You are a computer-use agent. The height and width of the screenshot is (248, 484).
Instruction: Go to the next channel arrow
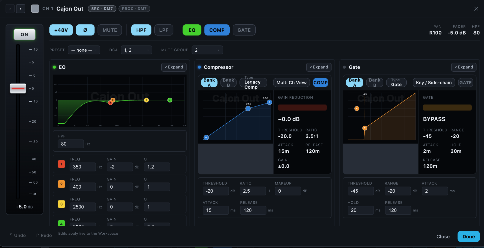click(x=21, y=9)
